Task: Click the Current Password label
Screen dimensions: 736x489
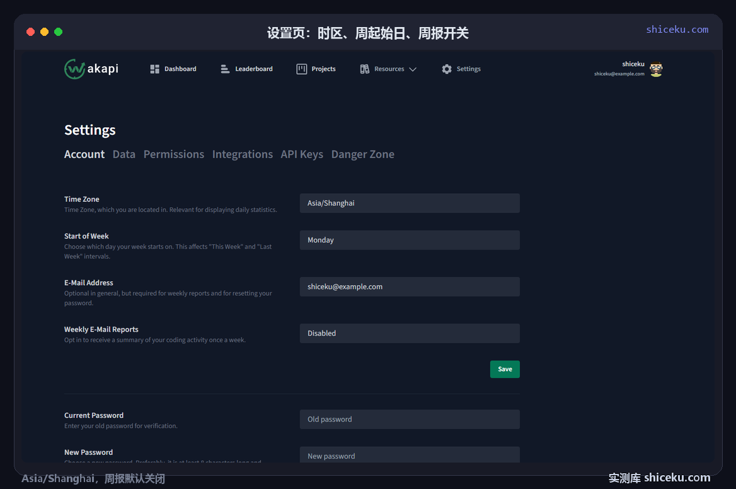Action: tap(94, 415)
